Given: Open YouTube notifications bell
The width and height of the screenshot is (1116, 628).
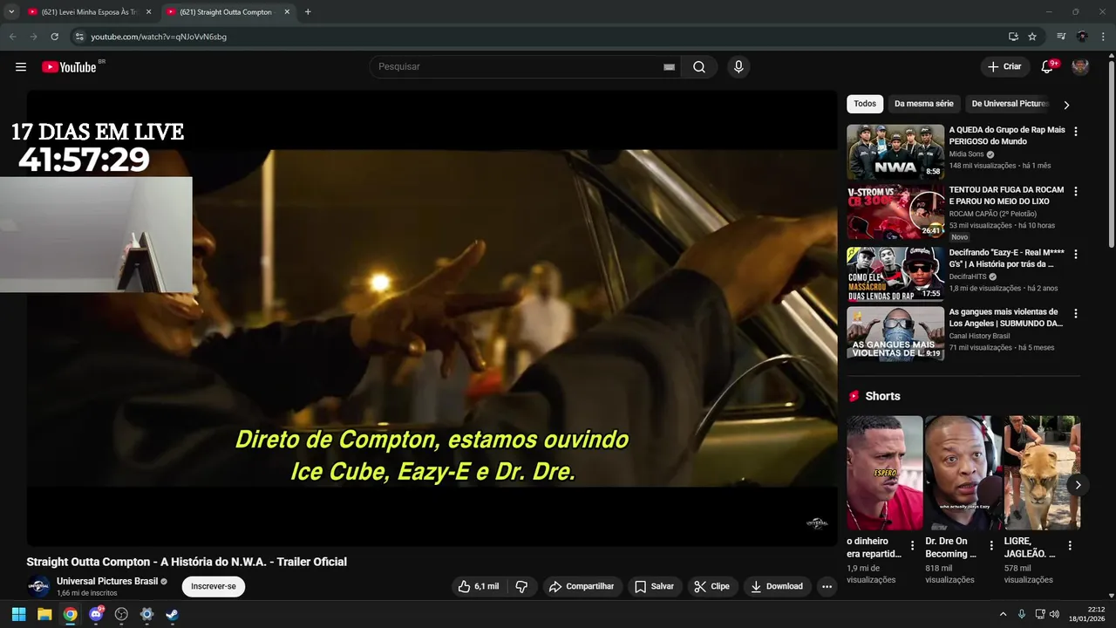Looking at the screenshot, I should pos(1048,67).
